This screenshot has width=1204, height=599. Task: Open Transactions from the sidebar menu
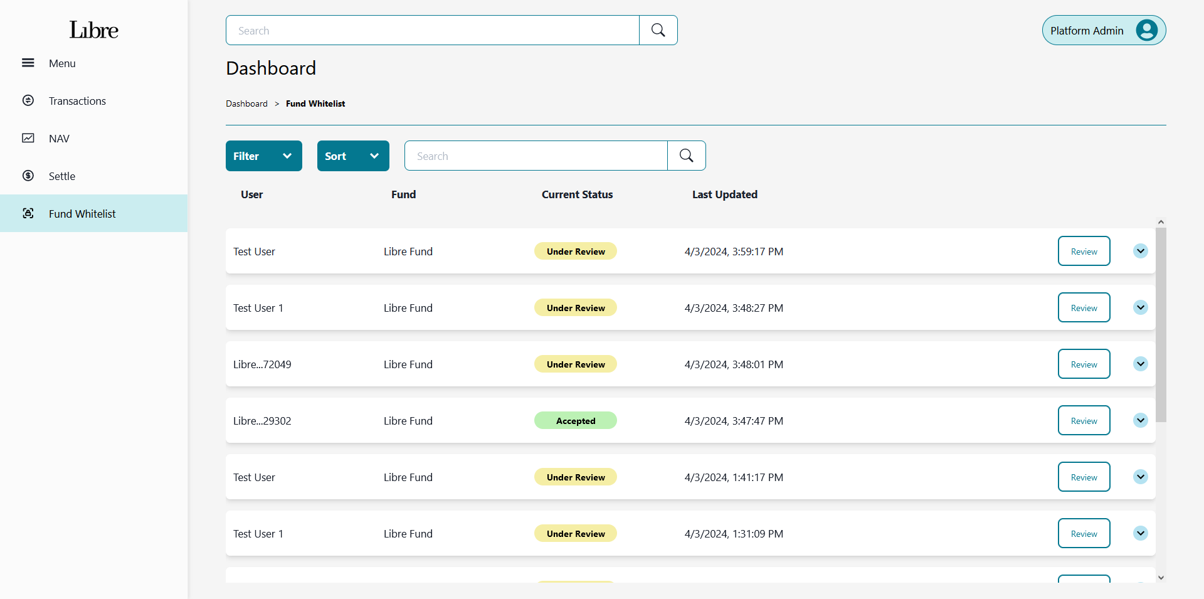[77, 101]
